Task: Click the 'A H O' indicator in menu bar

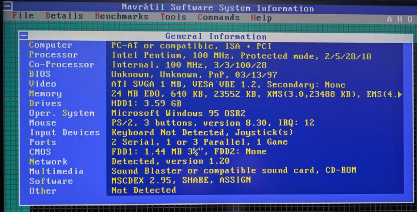Action: click(x=400, y=19)
